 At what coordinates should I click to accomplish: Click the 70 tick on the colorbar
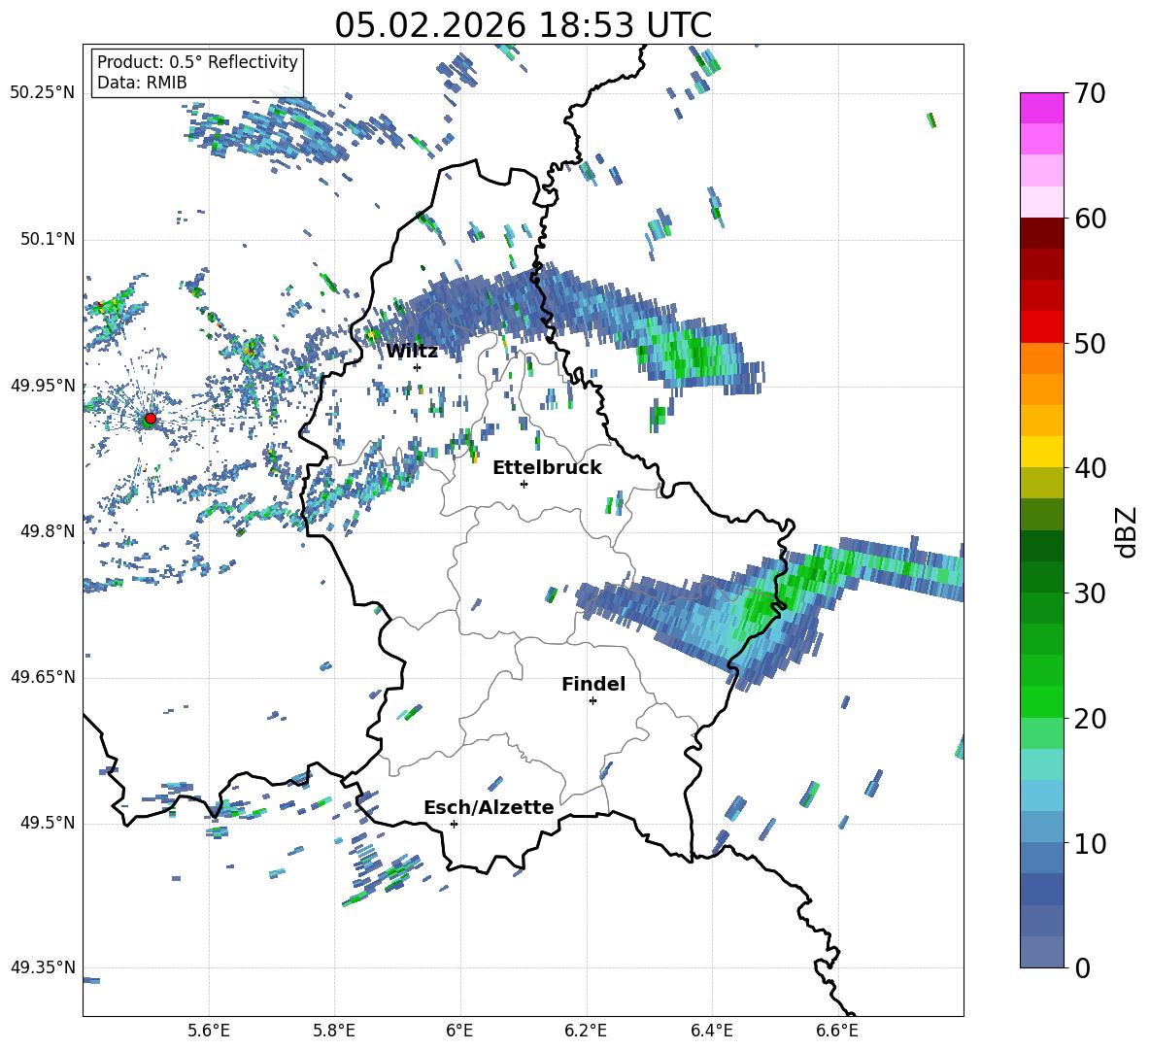1089,93
